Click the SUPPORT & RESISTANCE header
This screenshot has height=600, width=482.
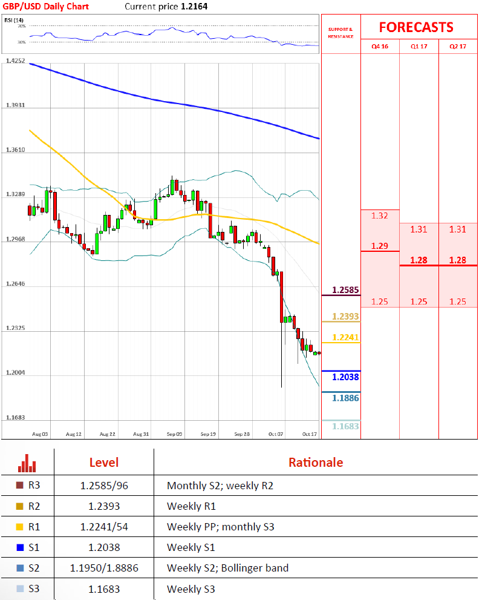click(x=340, y=33)
